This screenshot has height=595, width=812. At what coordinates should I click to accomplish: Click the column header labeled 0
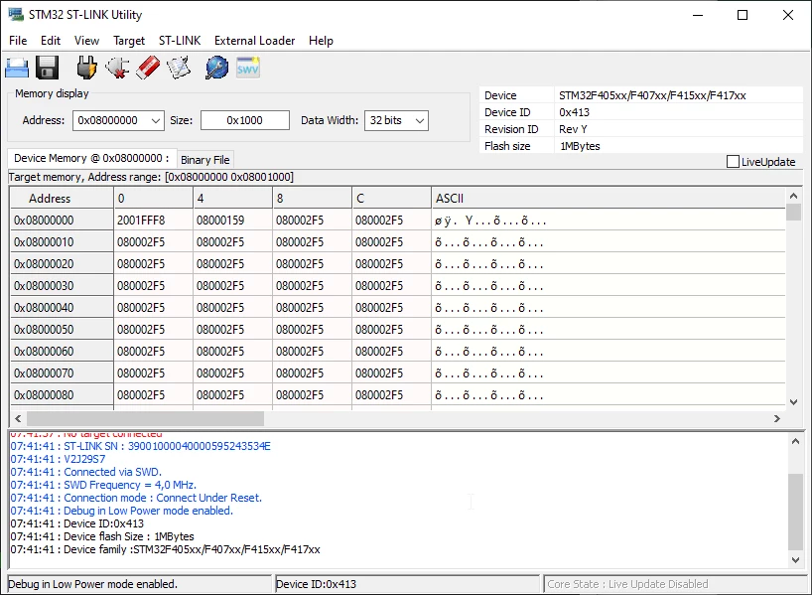coord(153,199)
